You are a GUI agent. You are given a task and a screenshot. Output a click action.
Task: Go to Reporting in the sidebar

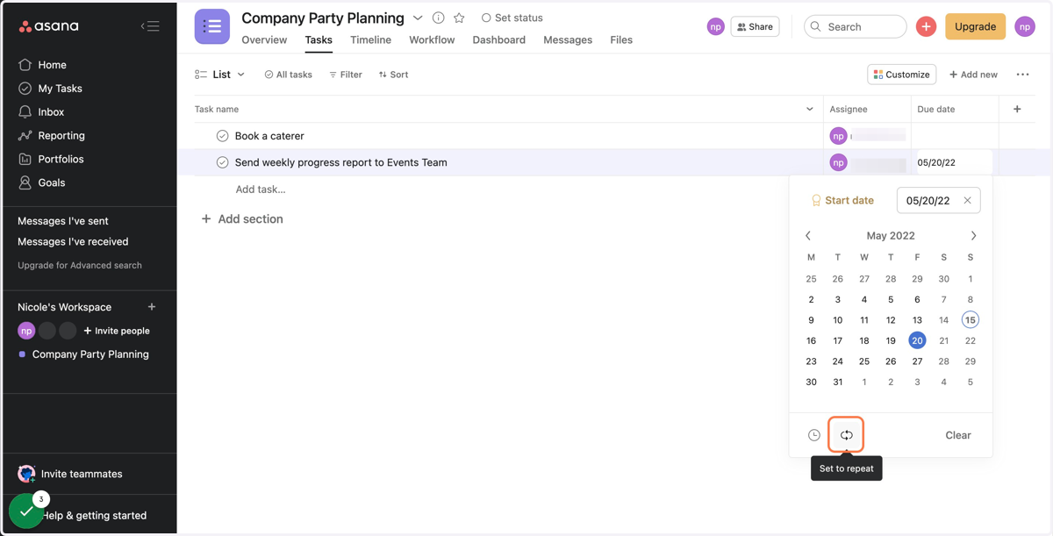pyautogui.click(x=51, y=136)
